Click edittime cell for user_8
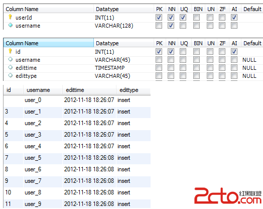263x209 pixels. click(89, 192)
